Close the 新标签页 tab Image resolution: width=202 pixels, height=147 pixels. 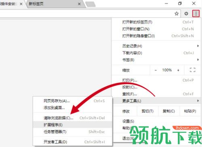[x=79, y=4]
